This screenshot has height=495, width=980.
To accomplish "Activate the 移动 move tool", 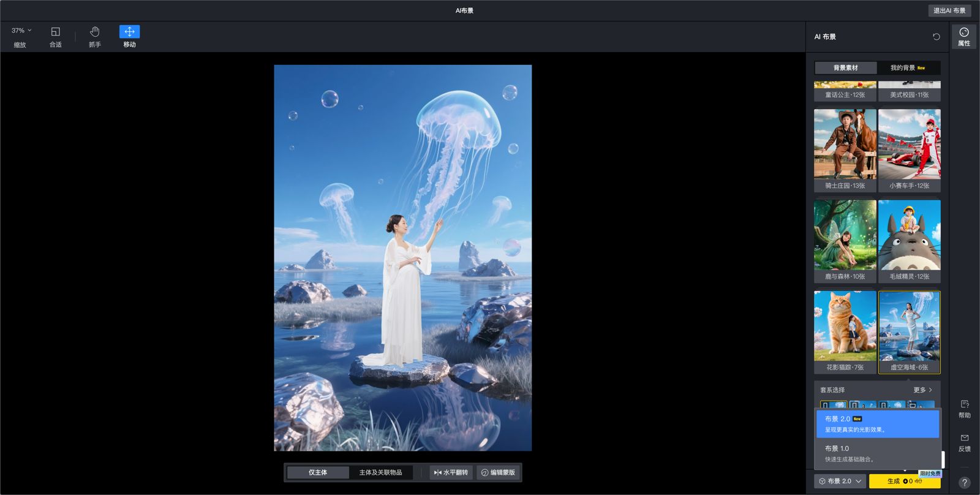I will [x=129, y=36].
